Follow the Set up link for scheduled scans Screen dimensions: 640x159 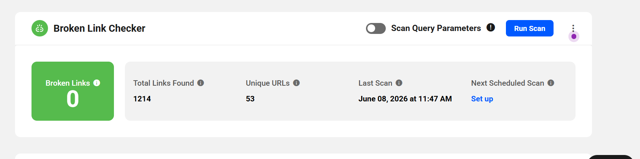pyautogui.click(x=482, y=99)
